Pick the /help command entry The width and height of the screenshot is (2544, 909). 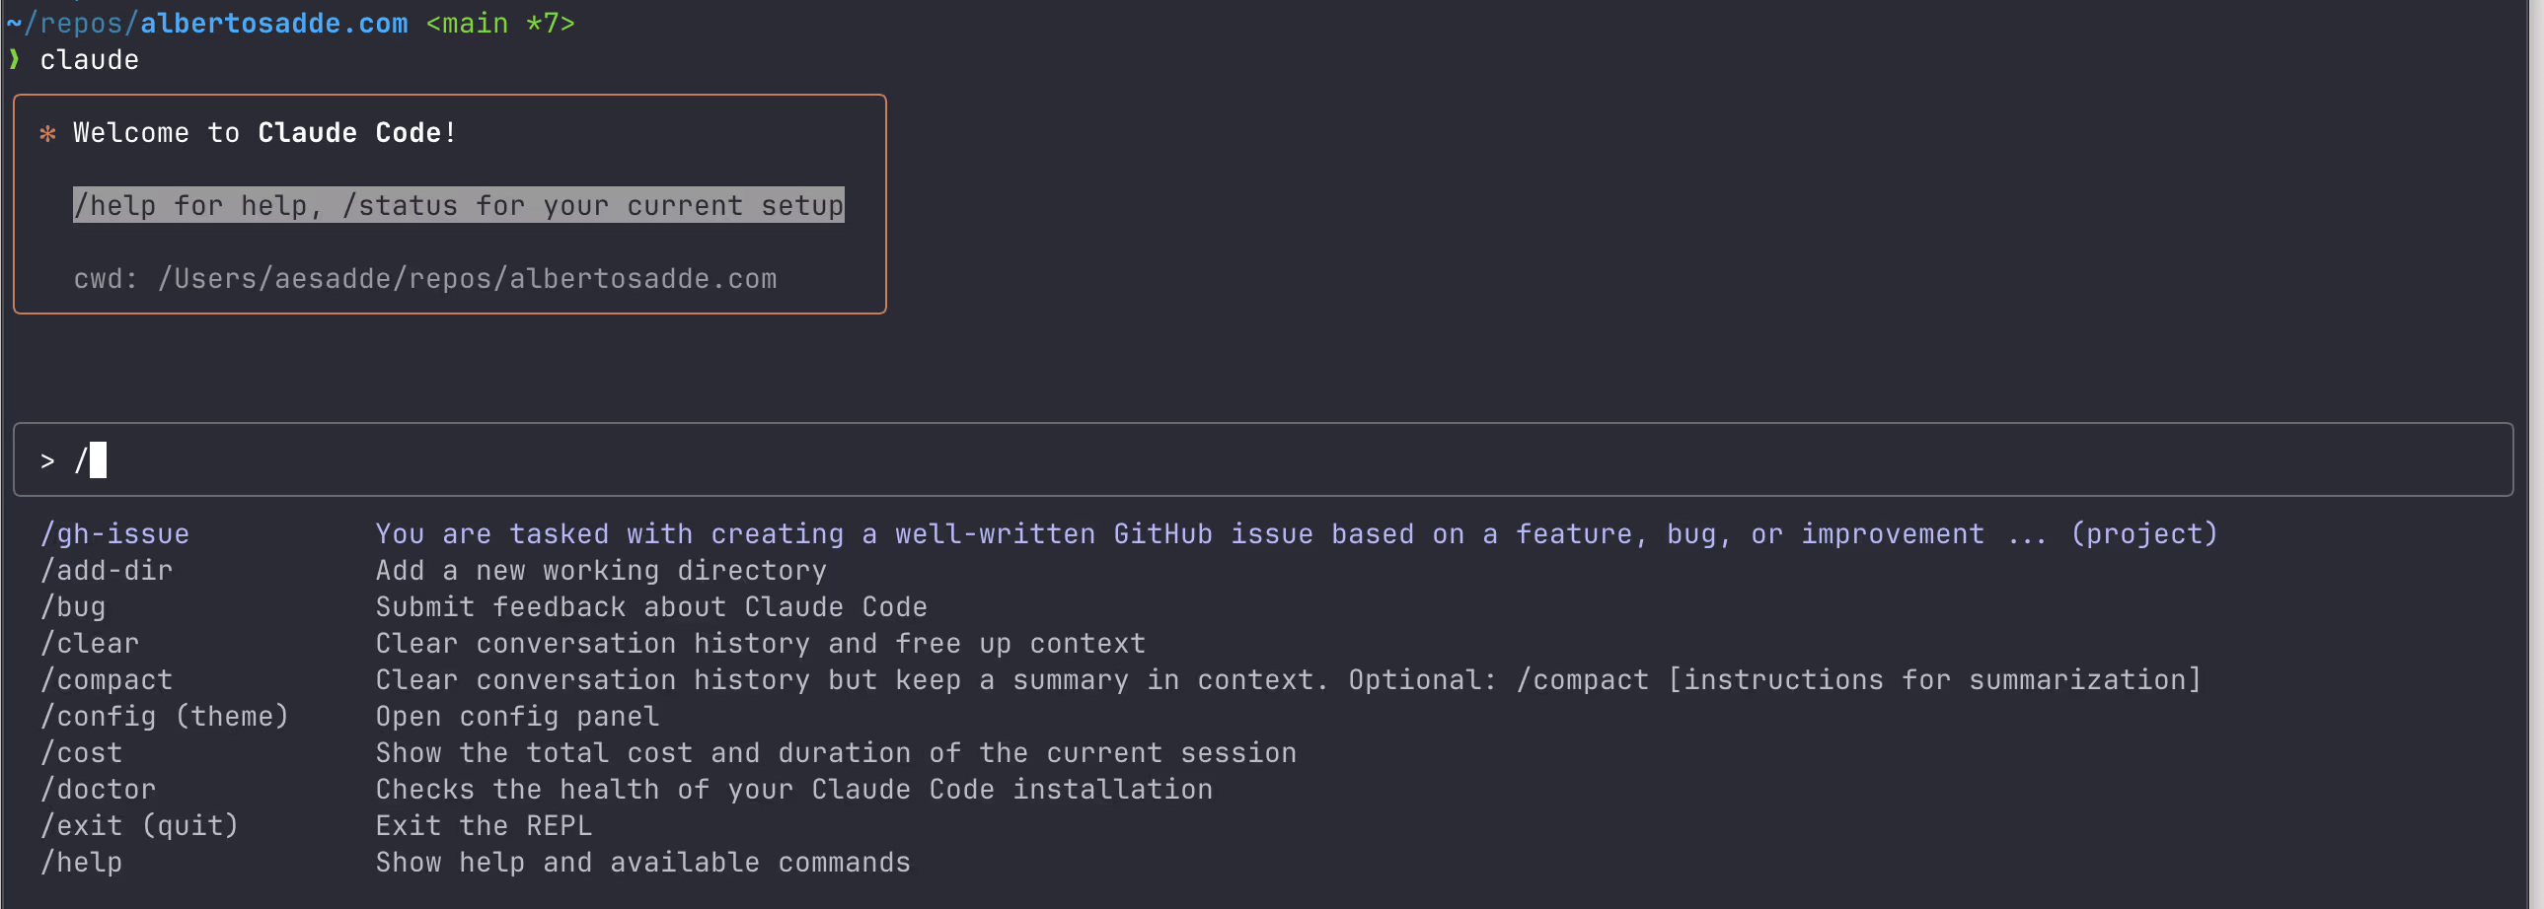click(x=82, y=863)
